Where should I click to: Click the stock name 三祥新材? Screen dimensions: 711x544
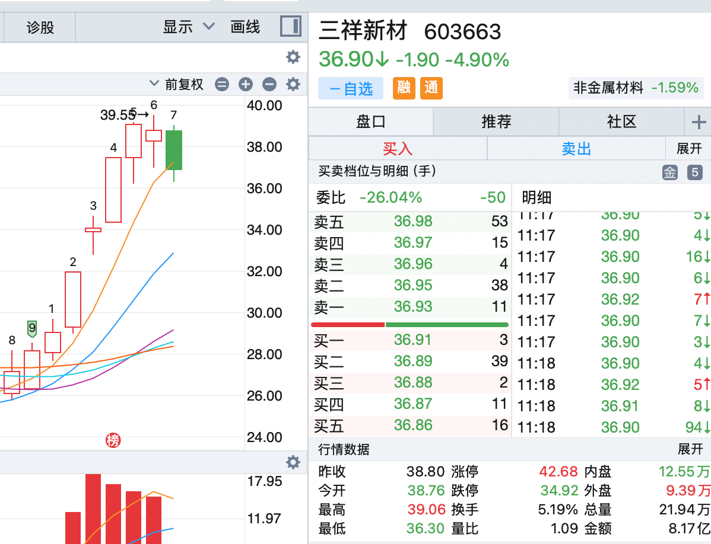click(x=363, y=31)
